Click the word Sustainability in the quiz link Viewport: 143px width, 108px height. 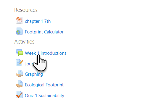coord(51,96)
